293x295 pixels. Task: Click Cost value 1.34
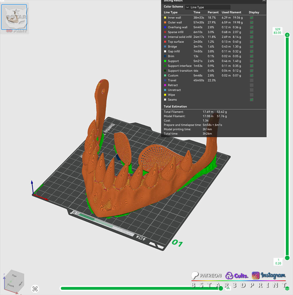(205, 120)
